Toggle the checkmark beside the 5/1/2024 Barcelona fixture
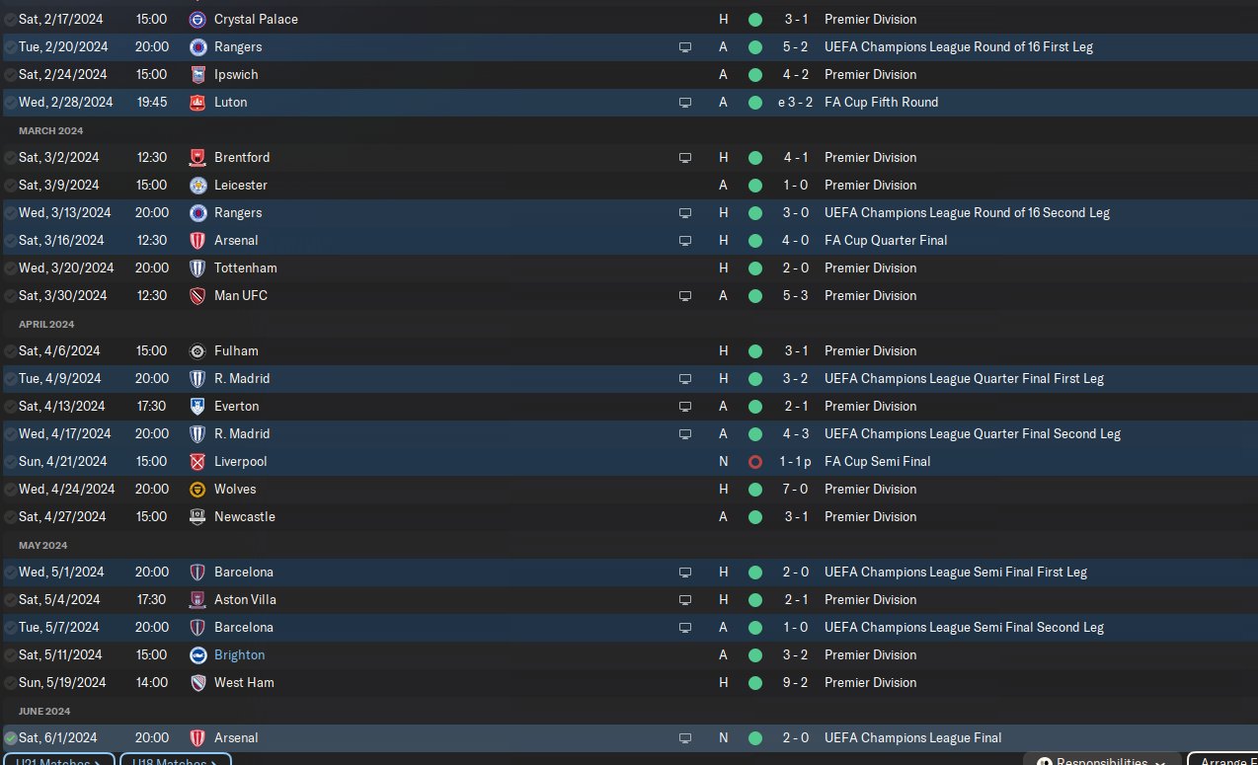 coord(10,572)
